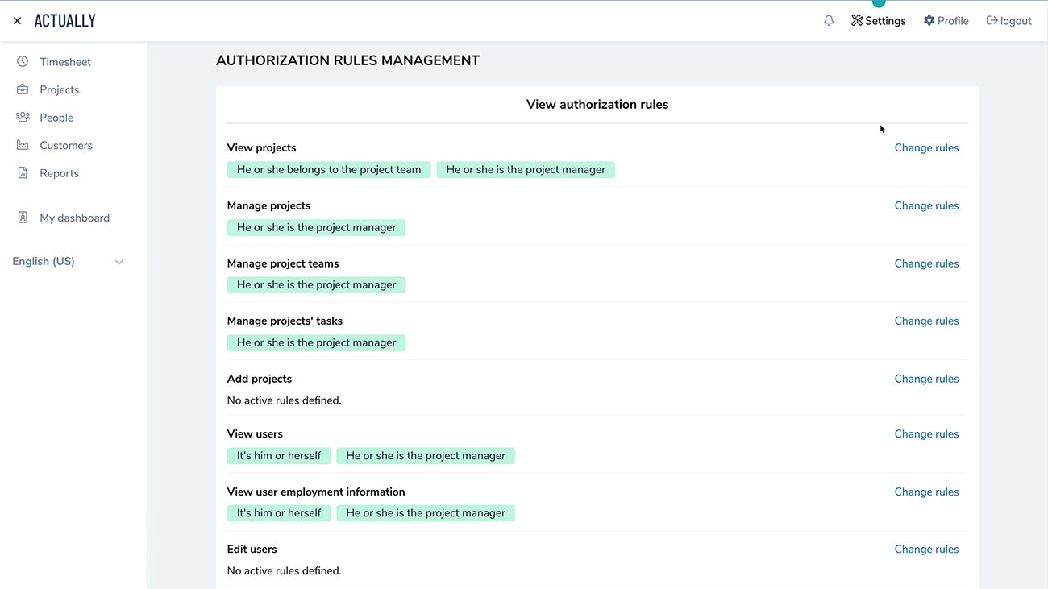Open the Profile menu item

(x=946, y=19)
